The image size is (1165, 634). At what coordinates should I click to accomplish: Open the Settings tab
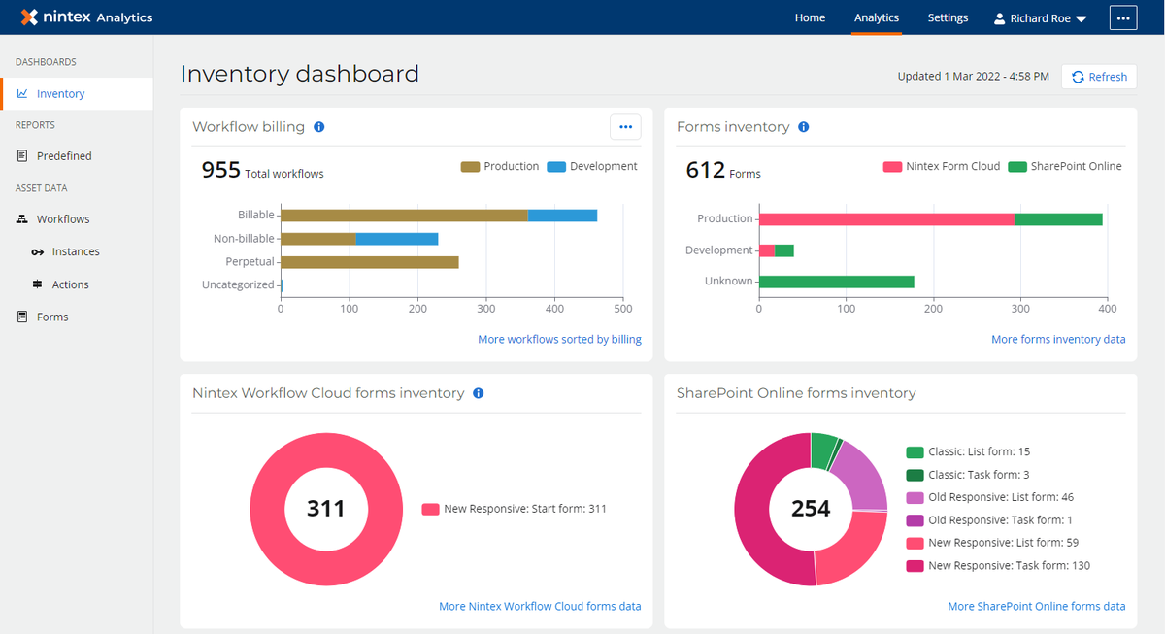(x=948, y=17)
